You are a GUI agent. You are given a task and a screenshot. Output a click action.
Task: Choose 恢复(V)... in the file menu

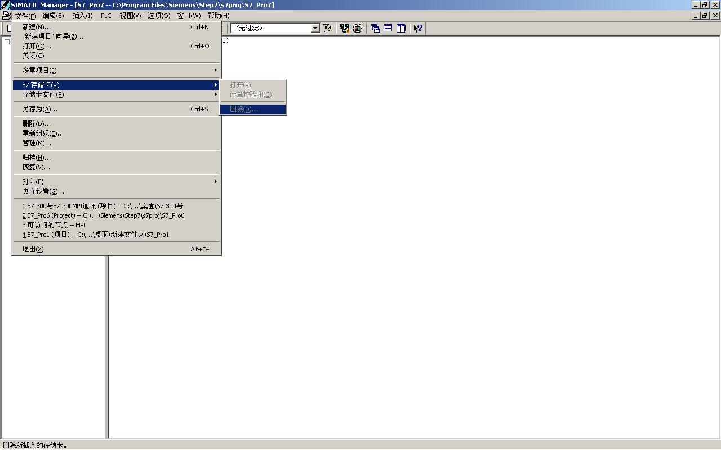tap(117, 167)
